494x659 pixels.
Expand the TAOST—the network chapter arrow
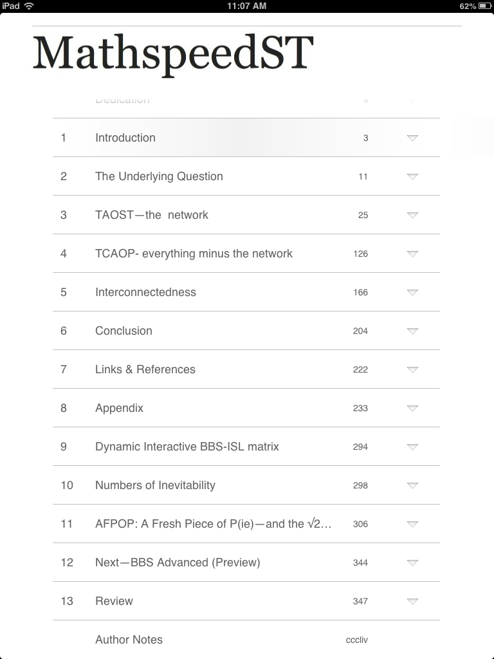click(413, 215)
